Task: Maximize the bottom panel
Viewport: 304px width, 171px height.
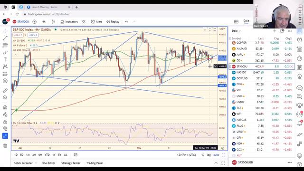Action: pos(223,163)
